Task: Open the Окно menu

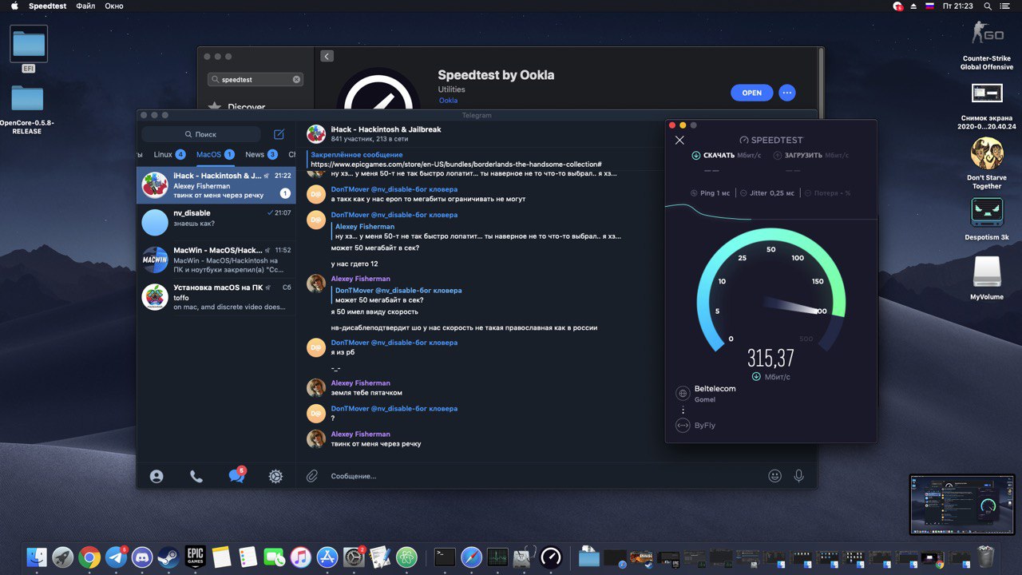Action: click(x=114, y=6)
